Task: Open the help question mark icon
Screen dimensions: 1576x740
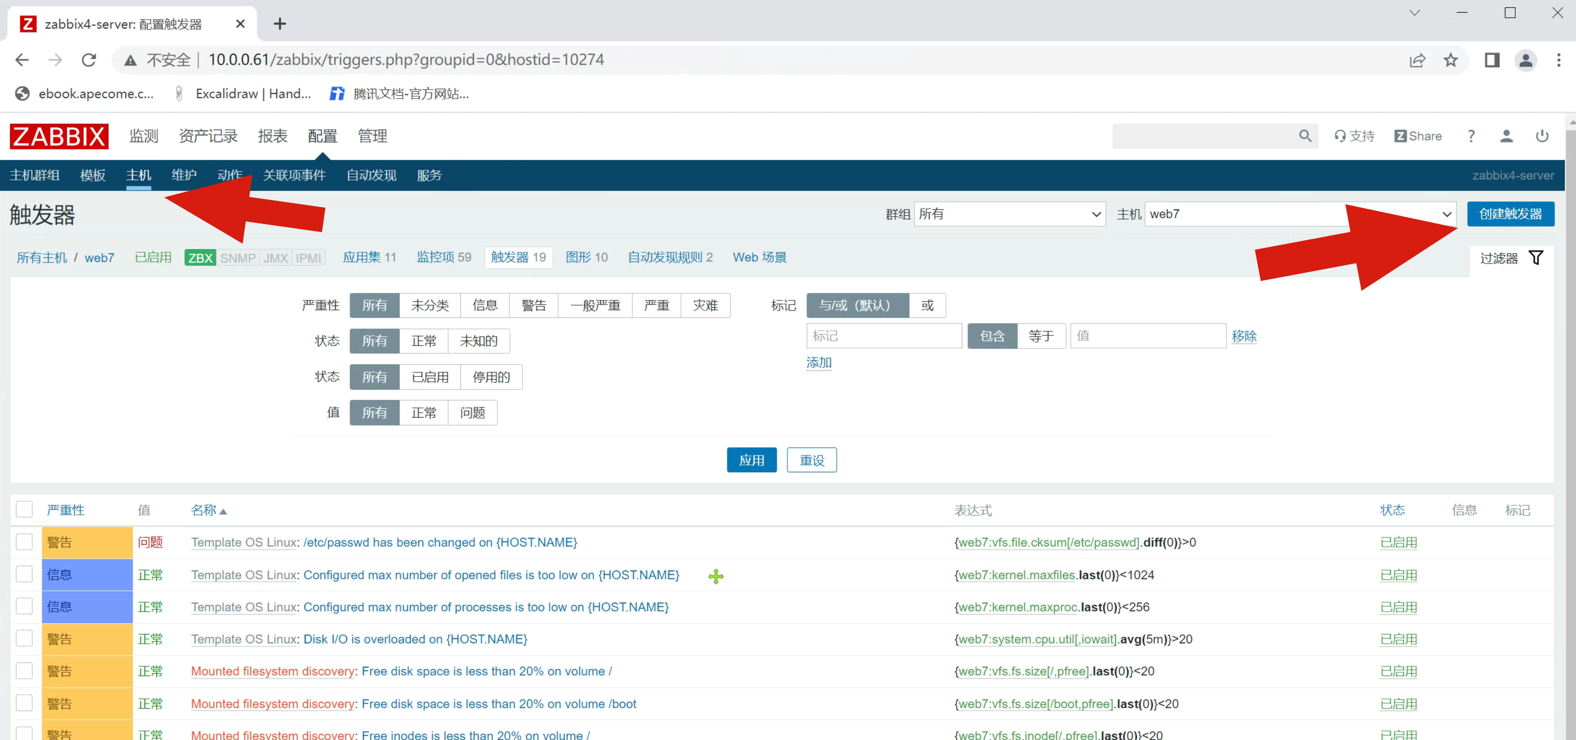Action: 1471,136
